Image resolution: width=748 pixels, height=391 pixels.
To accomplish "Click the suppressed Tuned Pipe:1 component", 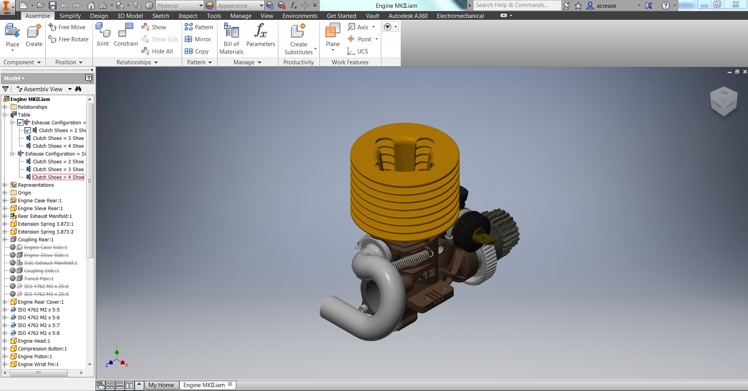I will pyautogui.click(x=39, y=278).
